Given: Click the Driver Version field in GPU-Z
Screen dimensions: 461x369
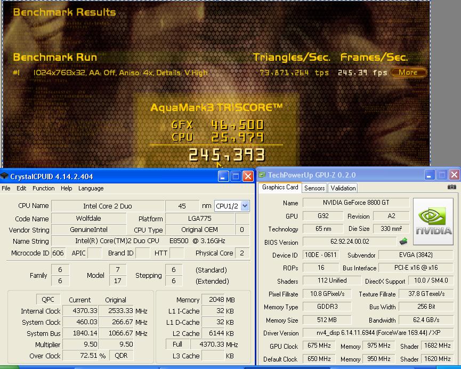Looking at the screenshot, I should pos(378,333).
